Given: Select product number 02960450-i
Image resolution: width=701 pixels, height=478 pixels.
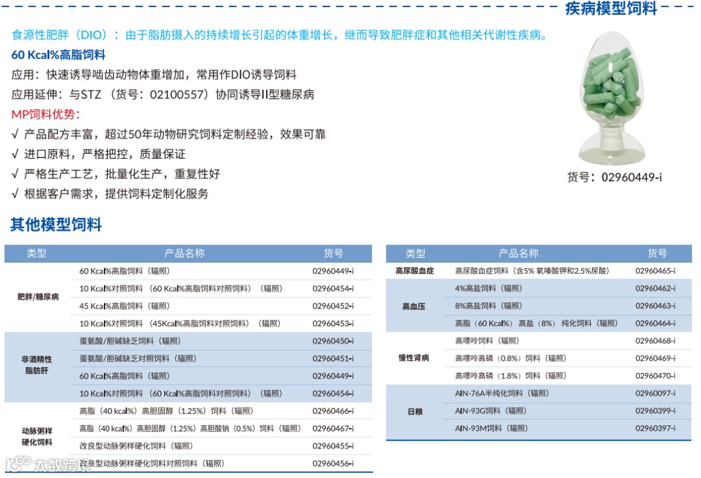Looking at the screenshot, I should pos(333,341).
